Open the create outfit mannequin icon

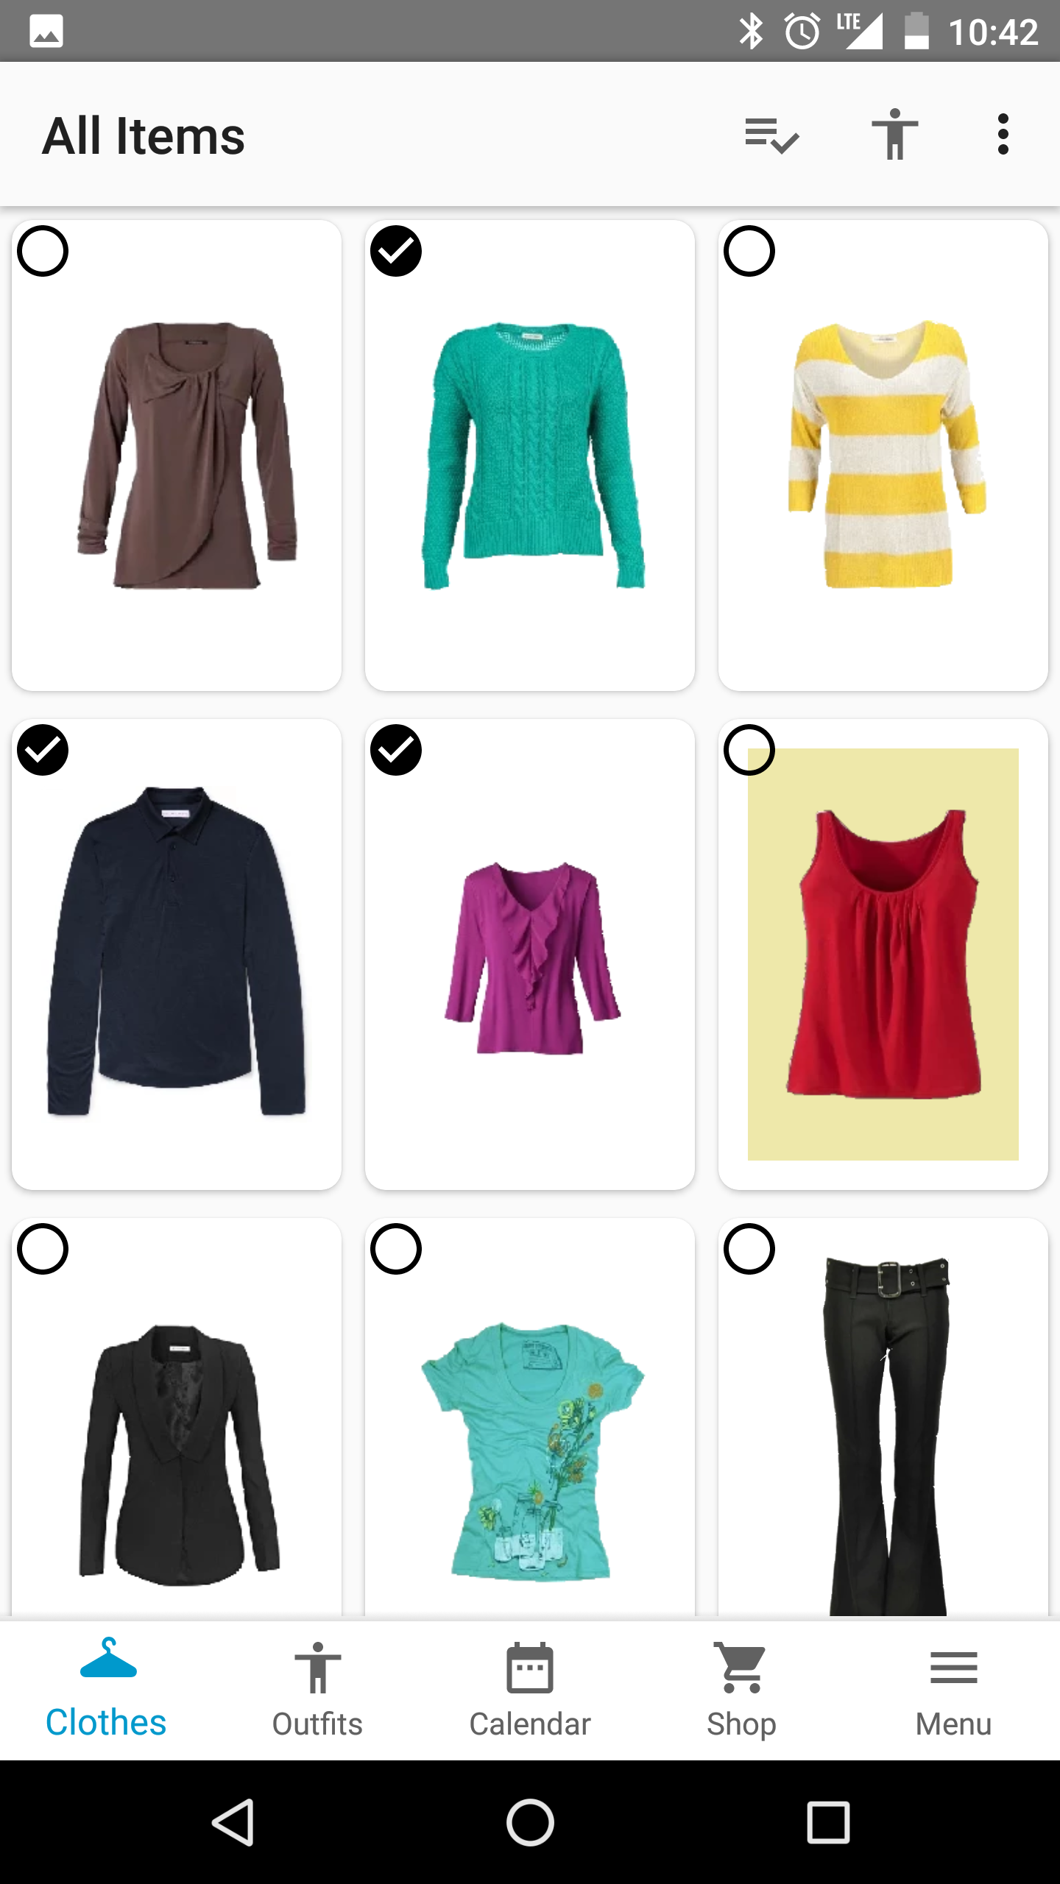[894, 134]
